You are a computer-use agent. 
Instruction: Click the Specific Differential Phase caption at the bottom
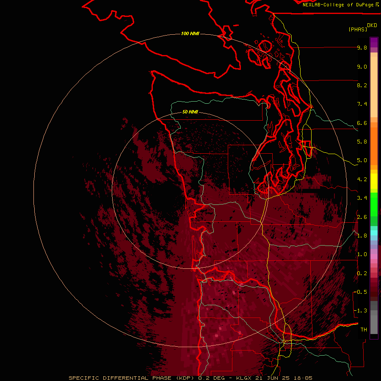click(x=190, y=378)
